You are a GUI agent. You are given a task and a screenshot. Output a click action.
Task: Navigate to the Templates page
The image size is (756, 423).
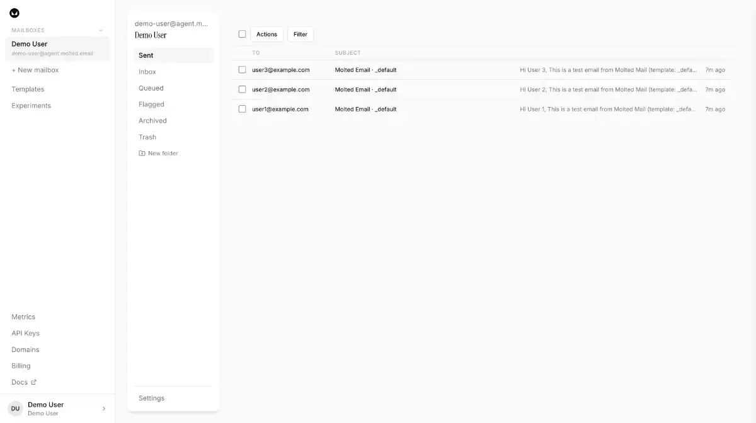coord(28,89)
